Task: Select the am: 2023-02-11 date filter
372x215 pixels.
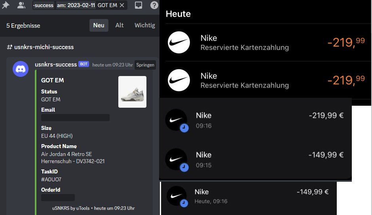Action: (x=76, y=5)
